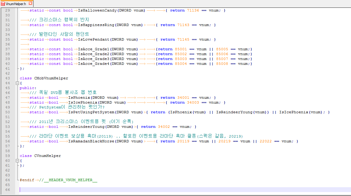The image size is (351, 196).
Task: Click the number 71145 value
Action: (x=183, y=39)
